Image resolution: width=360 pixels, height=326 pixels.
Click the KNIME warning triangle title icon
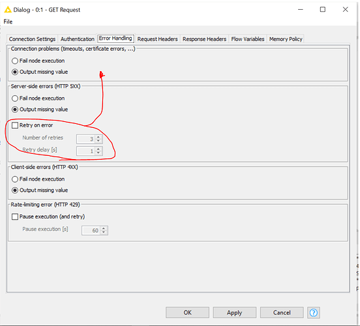coord(8,10)
